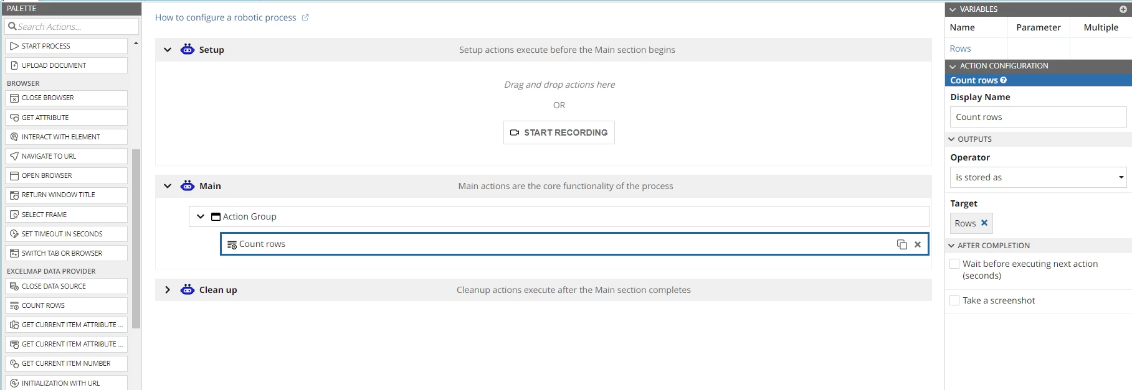The height and width of the screenshot is (390, 1132).
Task: Expand the Clean up section
Action: click(168, 290)
